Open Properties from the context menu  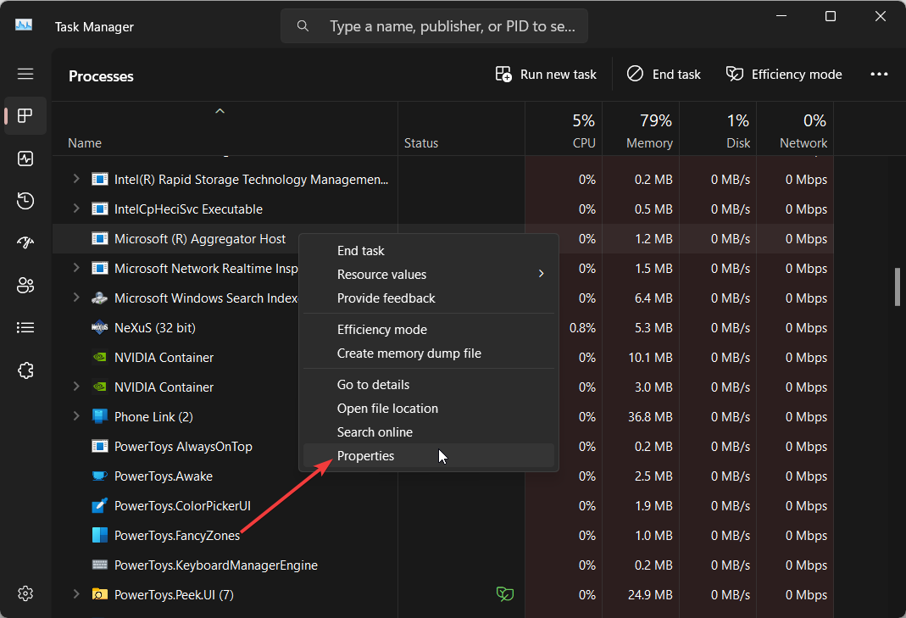pyautogui.click(x=429, y=455)
